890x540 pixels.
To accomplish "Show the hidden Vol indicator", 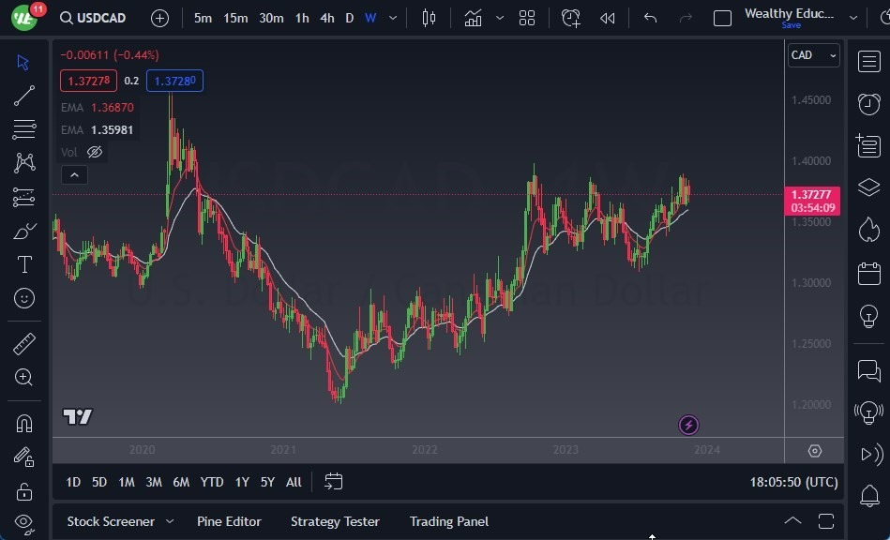I will [94, 152].
